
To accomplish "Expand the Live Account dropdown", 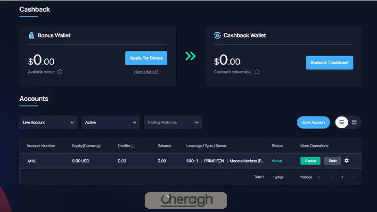I will (x=49, y=122).
